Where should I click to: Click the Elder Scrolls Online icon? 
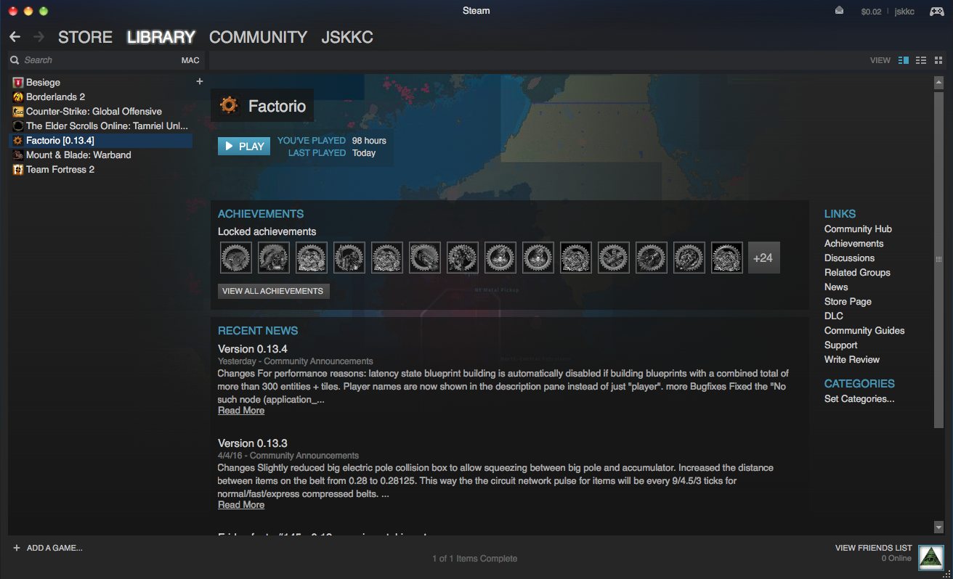tap(18, 126)
